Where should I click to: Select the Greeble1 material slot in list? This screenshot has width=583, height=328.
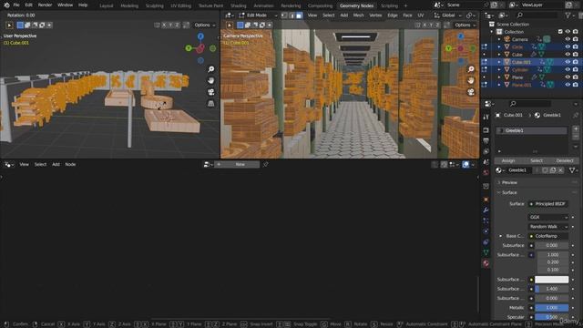(532, 130)
